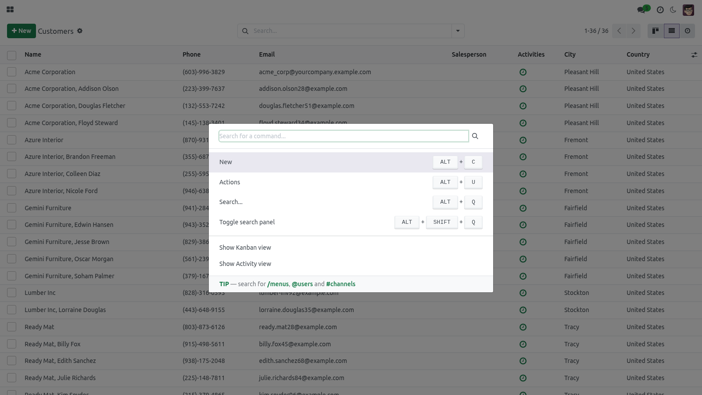
Task: Select Acme Corporation row checkbox
Action: (12, 72)
